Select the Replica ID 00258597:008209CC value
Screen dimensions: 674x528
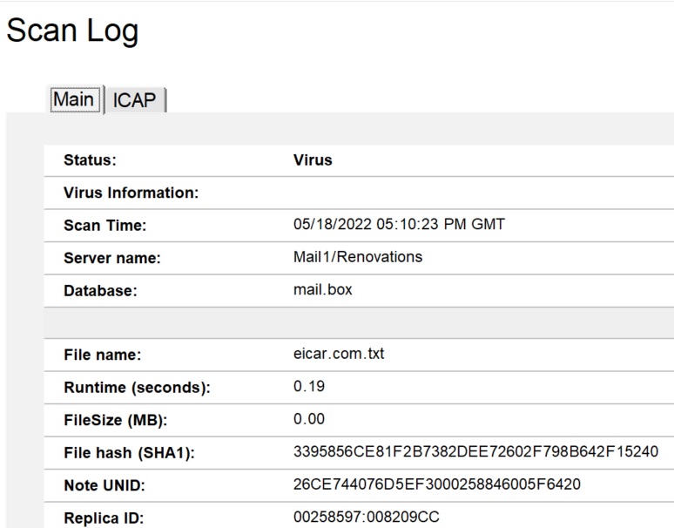coord(367,517)
